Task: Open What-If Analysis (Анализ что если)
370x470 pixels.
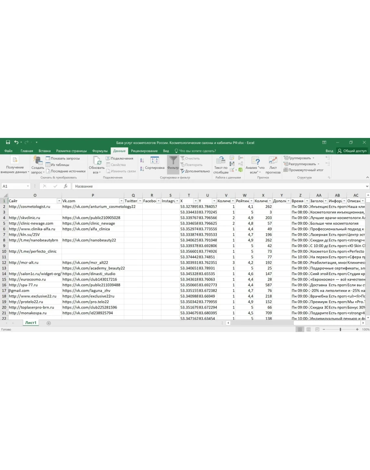Action: [255, 164]
